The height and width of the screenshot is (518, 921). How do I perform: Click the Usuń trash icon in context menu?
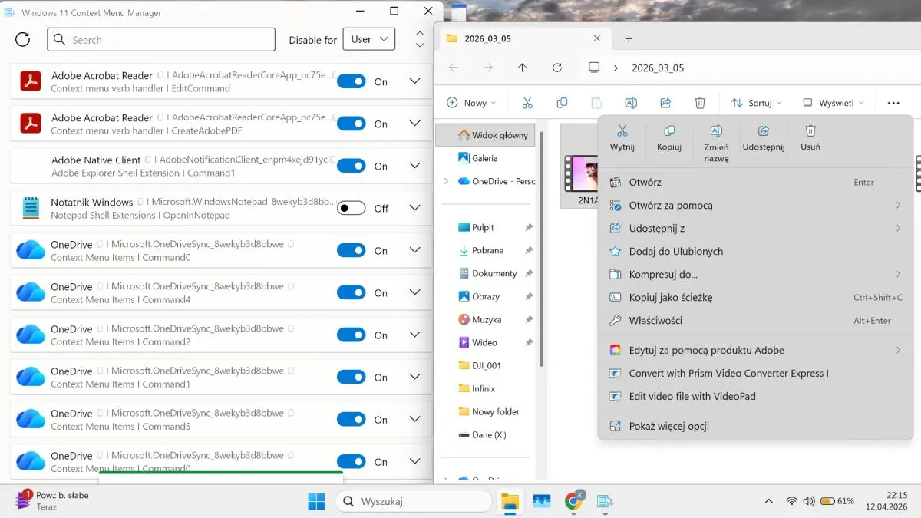point(810,132)
